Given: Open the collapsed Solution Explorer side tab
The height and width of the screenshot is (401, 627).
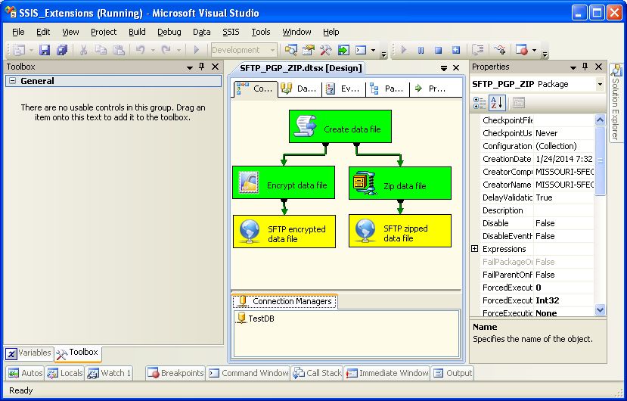Looking at the screenshot, I should 616,102.
